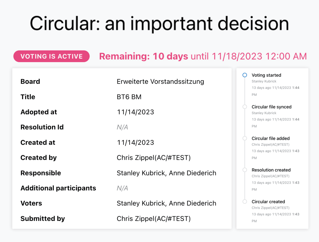This screenshot has height=242, width=319.
Task: Click the page heading Circular: an important decision
Action: tap(159, 24)
